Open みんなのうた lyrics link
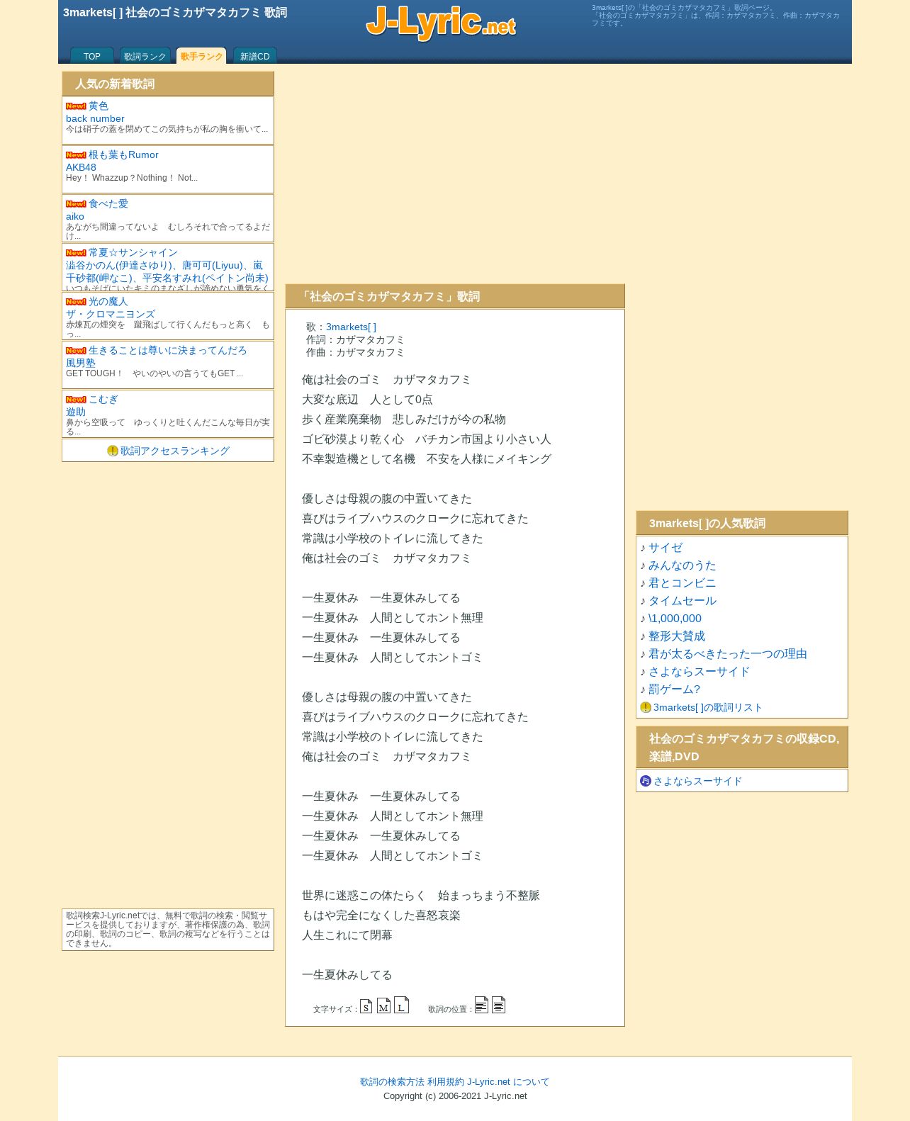Screen dimensions: 910x1121 click(682, 565)
